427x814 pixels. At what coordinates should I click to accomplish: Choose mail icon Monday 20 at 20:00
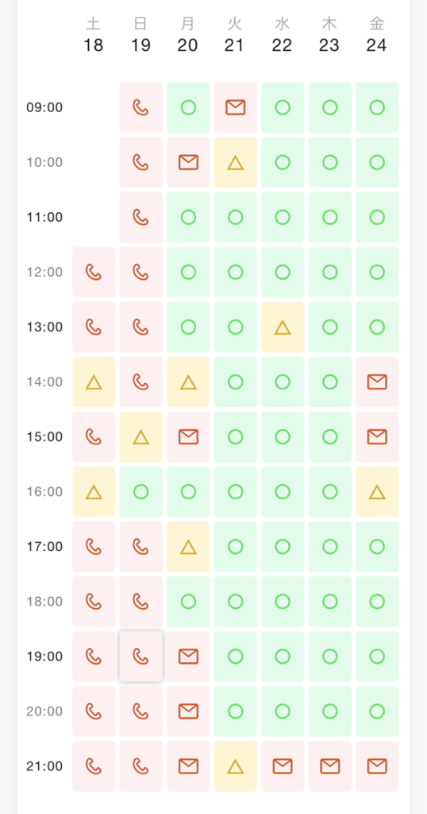(188, 711)
